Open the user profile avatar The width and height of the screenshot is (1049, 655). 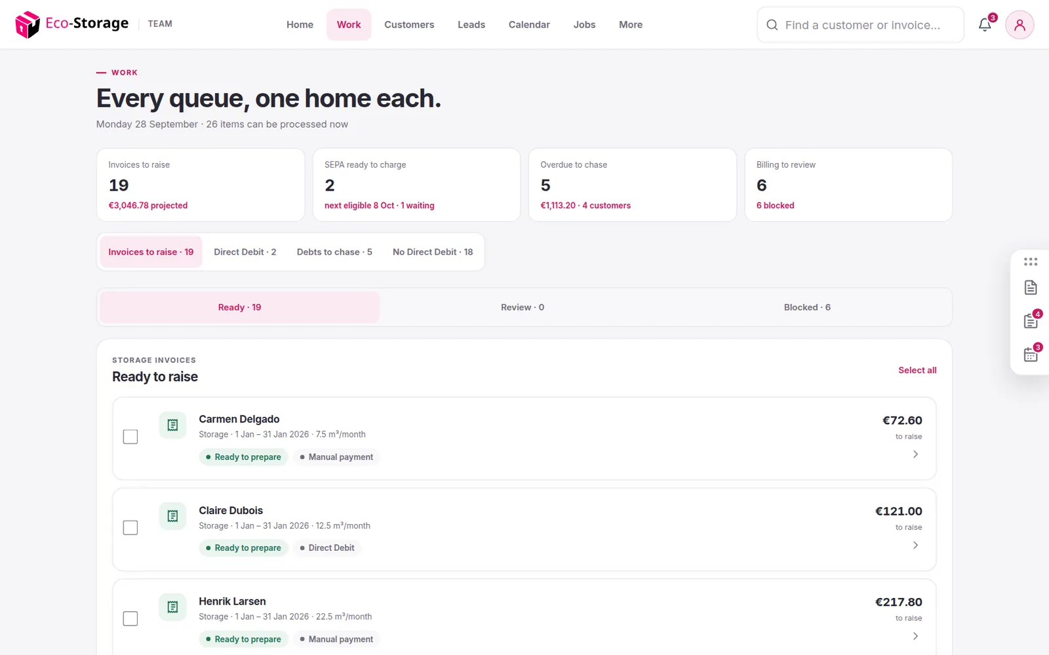(x=1019, y=25)
